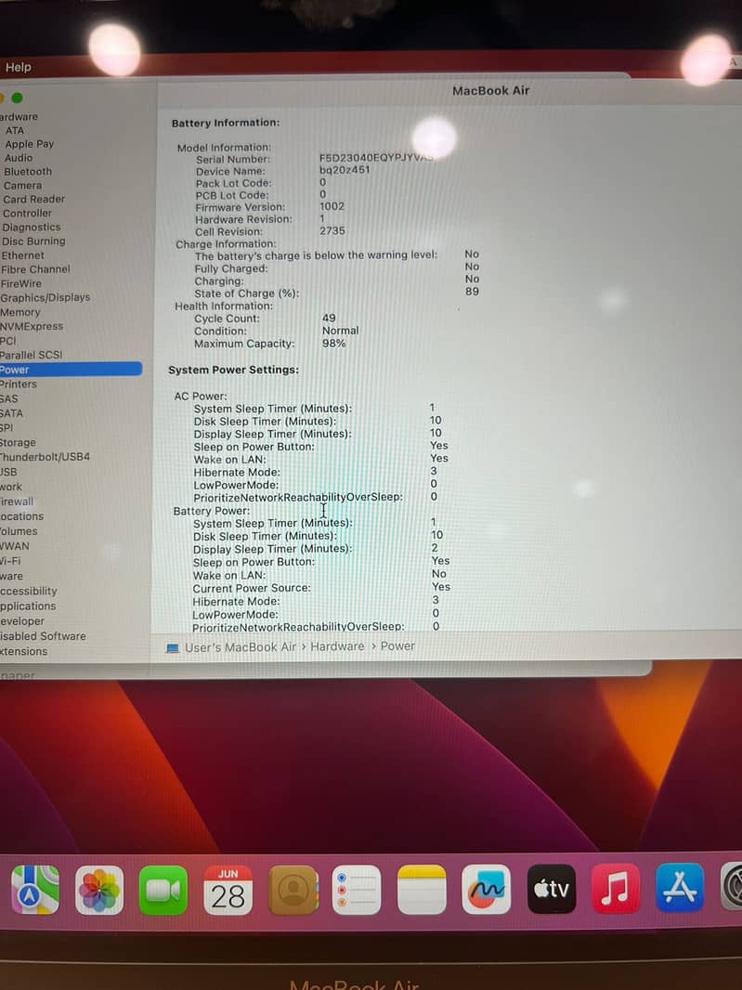Select Power in the sidebar

pos(16,370)
